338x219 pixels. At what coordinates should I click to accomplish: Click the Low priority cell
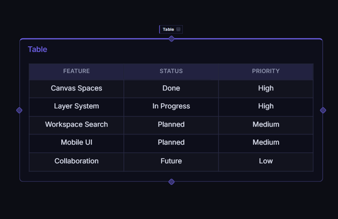coord(266,161)
